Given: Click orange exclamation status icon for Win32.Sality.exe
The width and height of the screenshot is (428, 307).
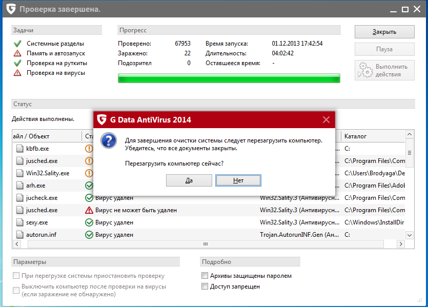Looking at the screenshot, I should [89, 173].
